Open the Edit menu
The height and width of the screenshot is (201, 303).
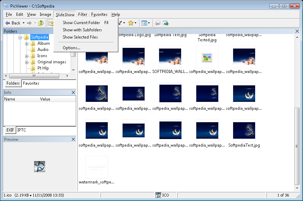coord(20,14)
